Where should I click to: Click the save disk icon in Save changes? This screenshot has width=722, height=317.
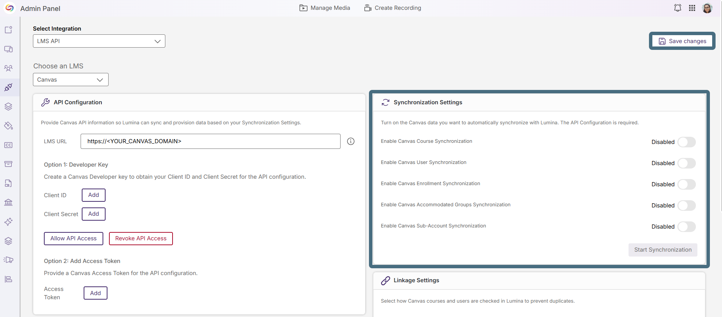[x=662, y=41]
